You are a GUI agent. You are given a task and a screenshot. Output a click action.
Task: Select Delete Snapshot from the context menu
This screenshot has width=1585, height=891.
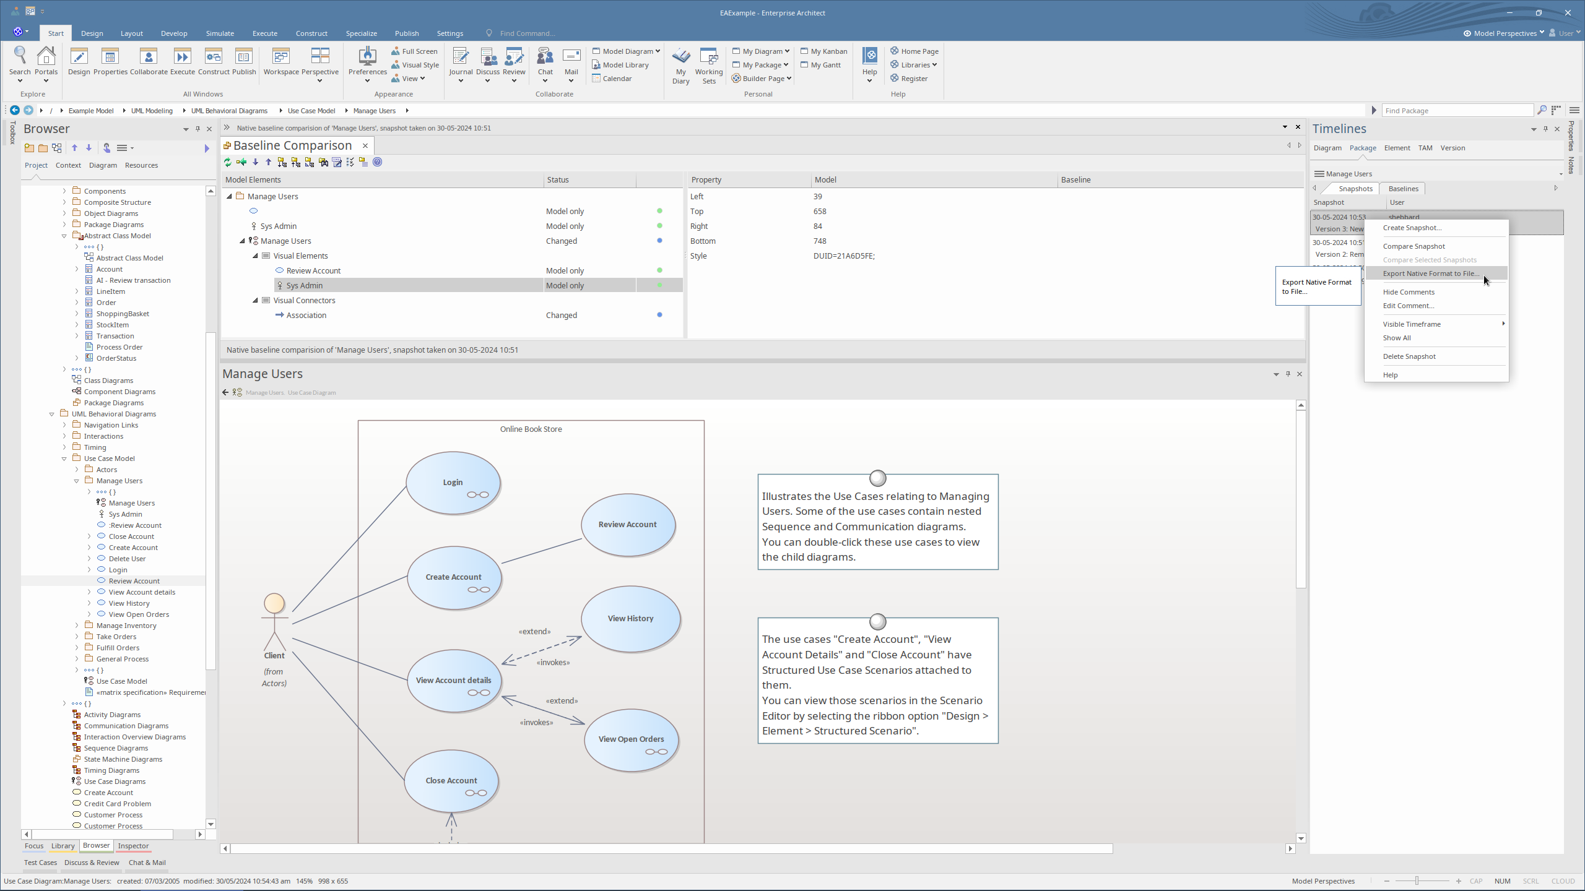coord(1409,356)
